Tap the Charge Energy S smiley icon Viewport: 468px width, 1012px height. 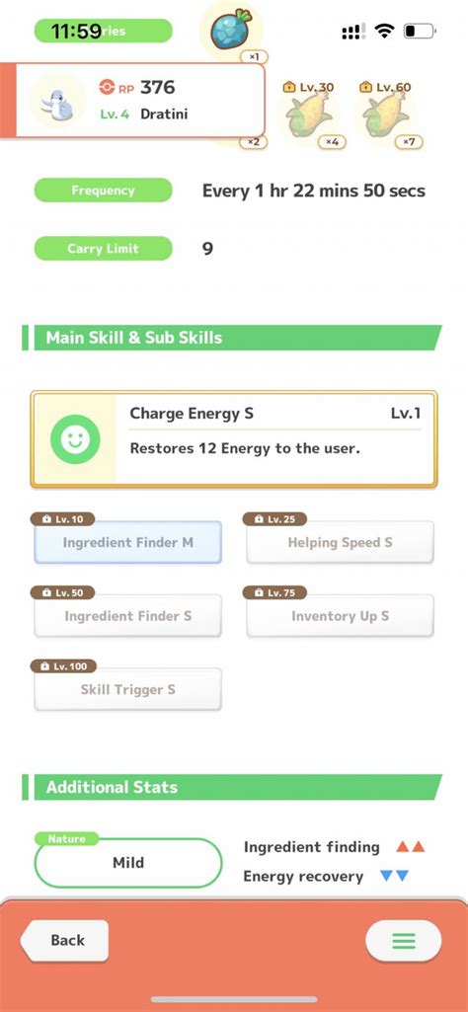click(x=75, y=439)
